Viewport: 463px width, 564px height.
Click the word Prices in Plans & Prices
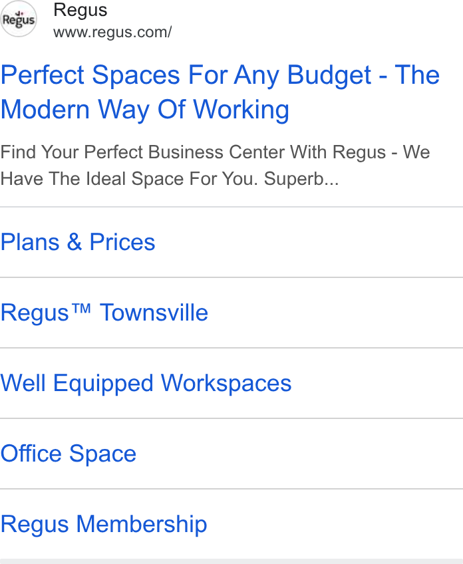(122, 241)
